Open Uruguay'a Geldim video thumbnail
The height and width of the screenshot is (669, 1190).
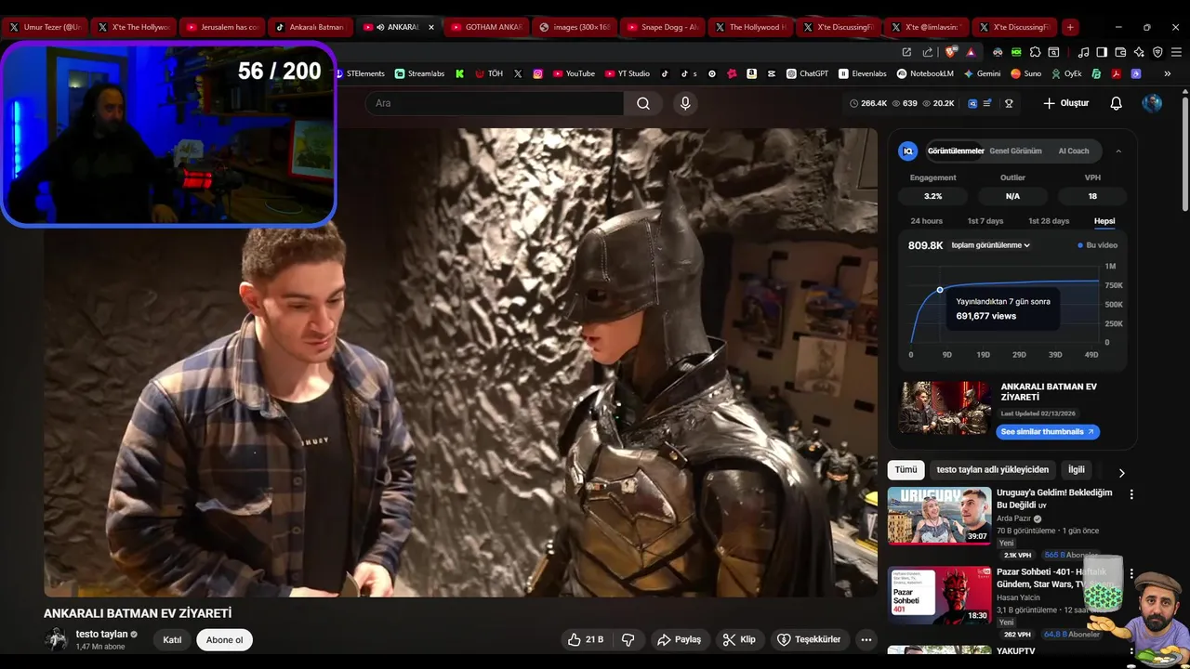point(939,516)
